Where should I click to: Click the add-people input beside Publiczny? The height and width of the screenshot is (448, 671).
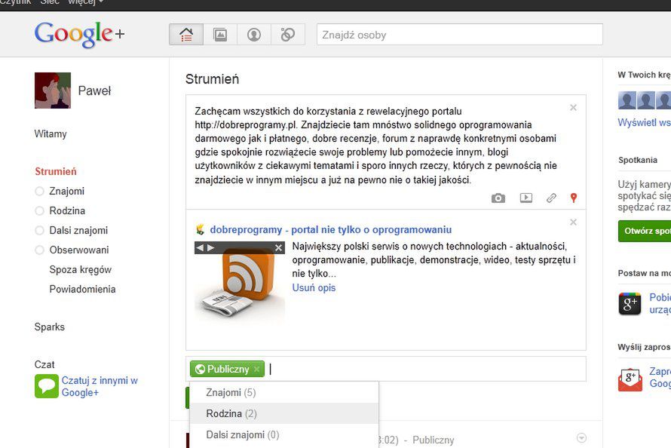coord(426,369)
